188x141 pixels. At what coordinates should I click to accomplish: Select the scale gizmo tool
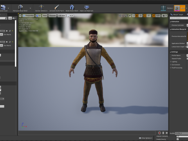coord(126,16)
